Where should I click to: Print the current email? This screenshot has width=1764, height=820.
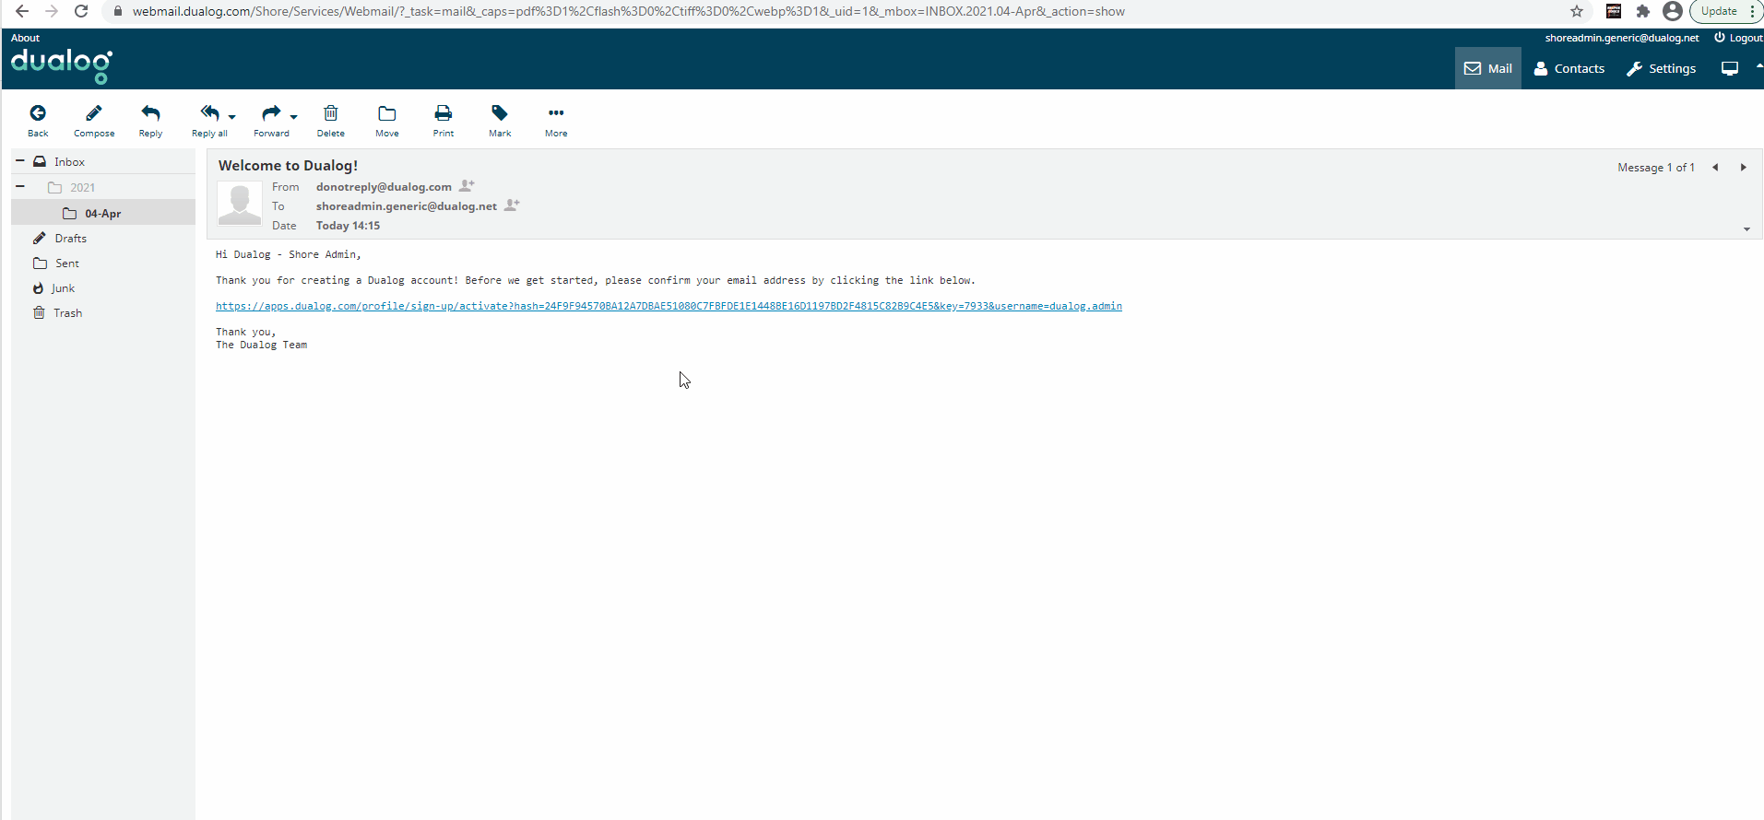pyautogui.click(x=444, y=121)
